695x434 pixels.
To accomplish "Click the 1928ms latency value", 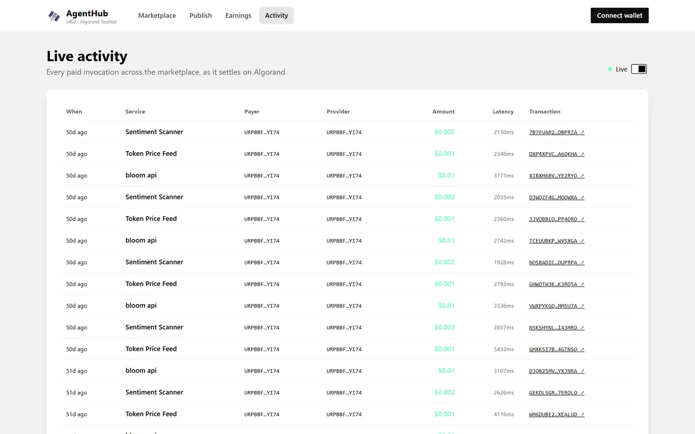I will [x=503, y=263].
